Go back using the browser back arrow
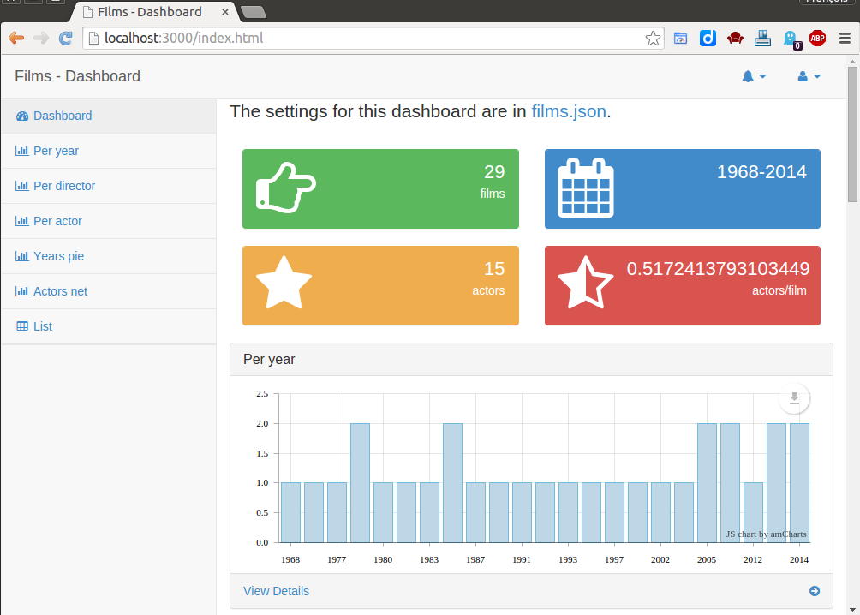Viewport: 860px width, 615px height. pos(16,38)
